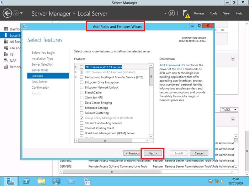Click the Next button

(x=153, y=153)
